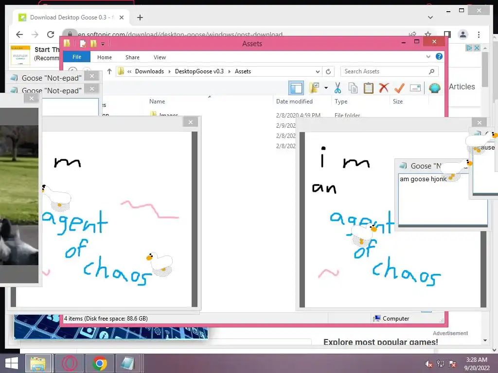Expand the Explorer ribbon chevron

428,56
